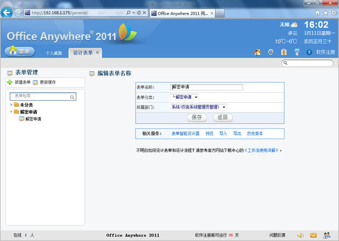The height and width of the screenshot is (241, 339).
Task: Collapse header with double-chevron icon
Action: [309, 52]
